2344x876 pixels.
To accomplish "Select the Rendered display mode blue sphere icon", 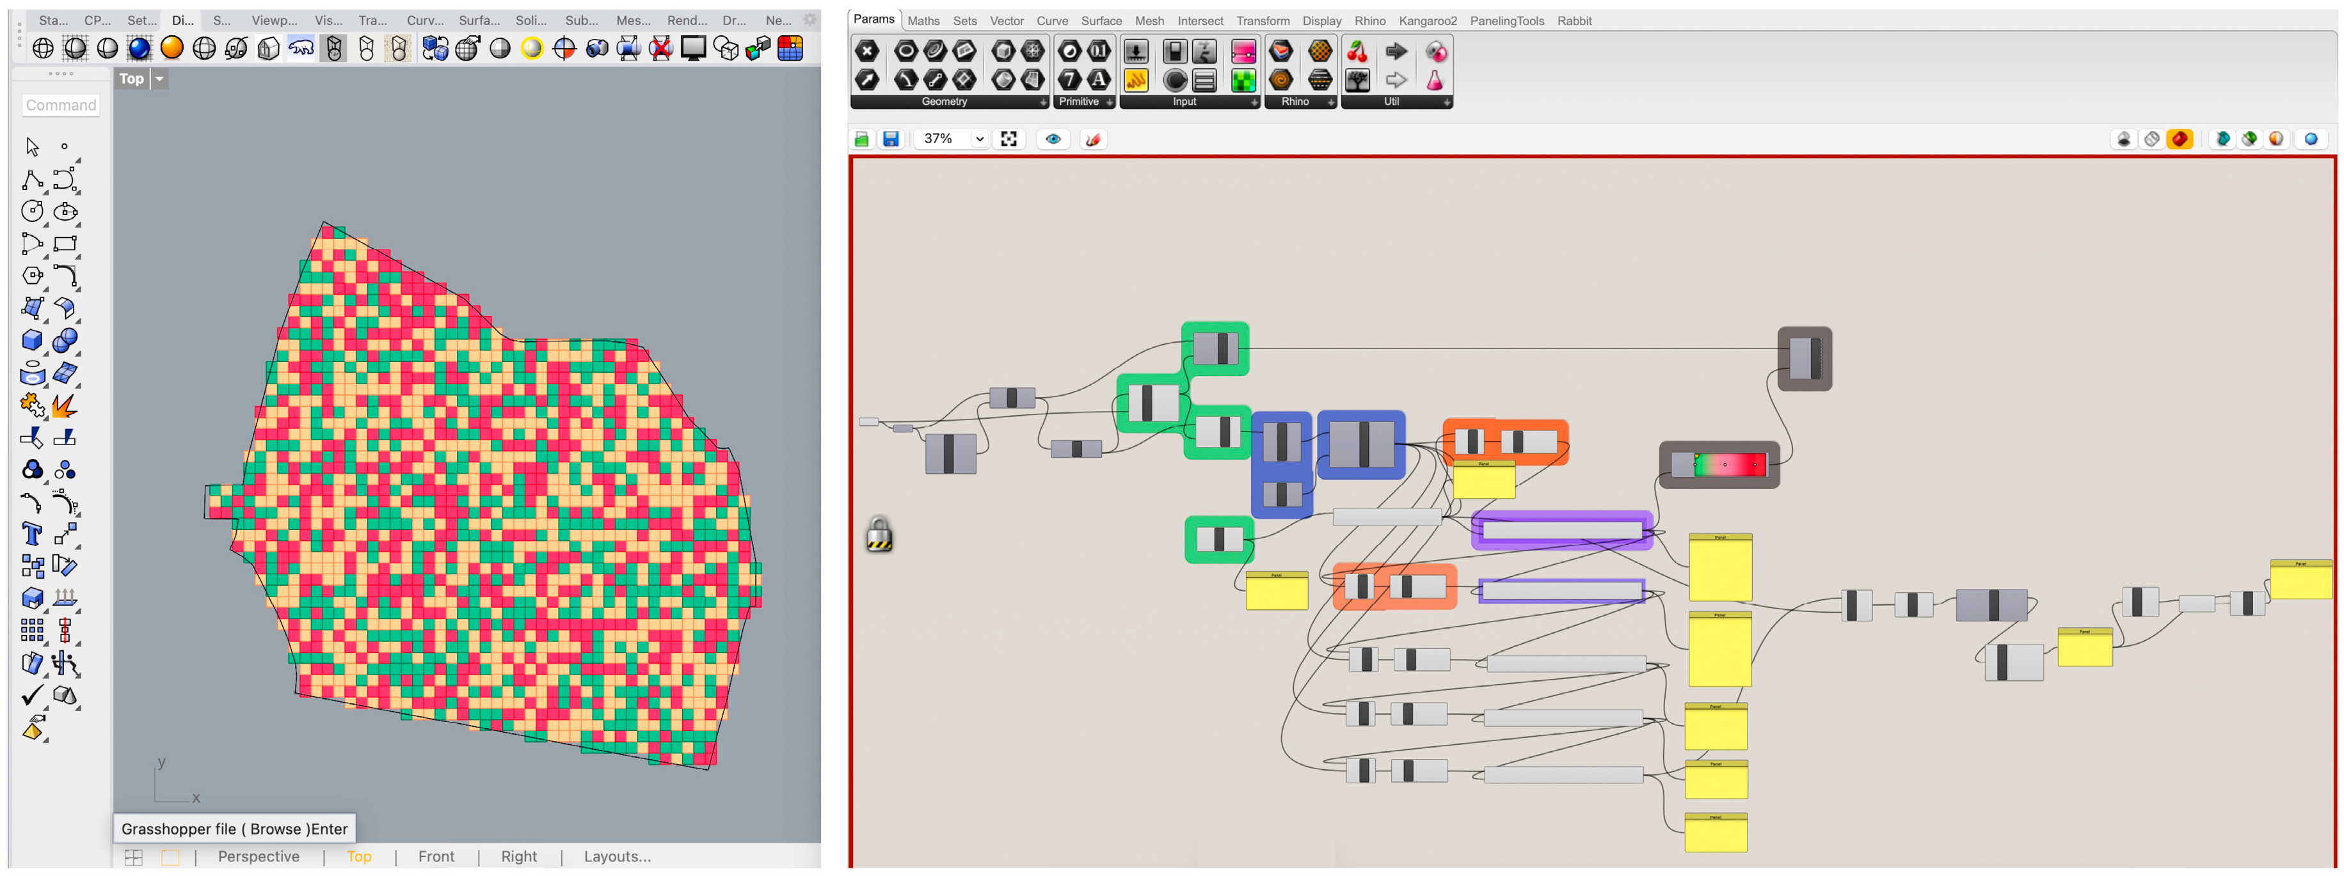I will (x=140, y=48).
